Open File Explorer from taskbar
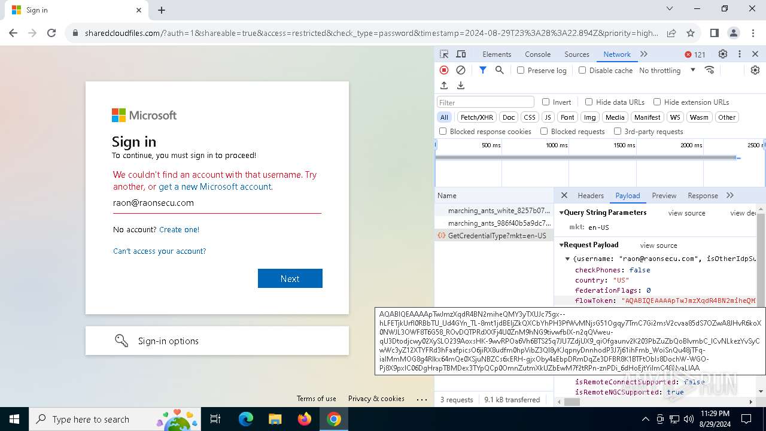766x431 pixels. coord(275,419)
